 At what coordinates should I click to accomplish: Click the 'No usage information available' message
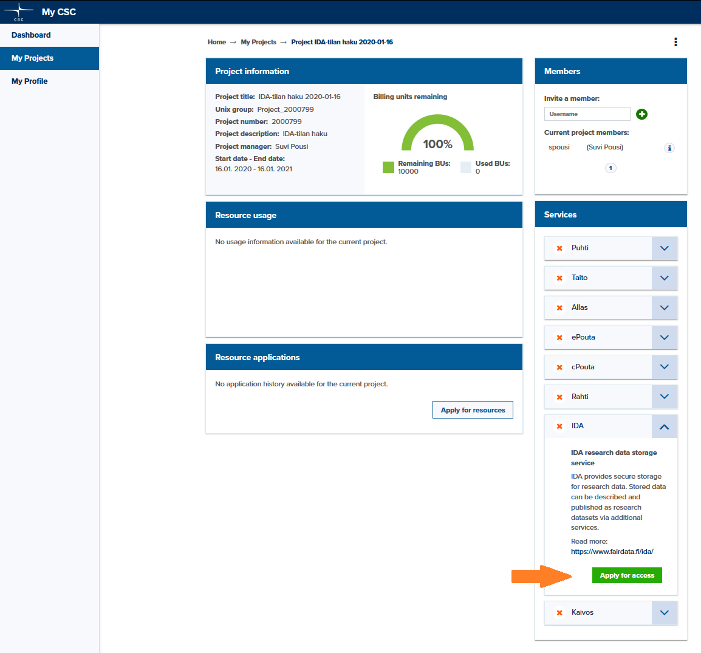[x=301, y=242]
